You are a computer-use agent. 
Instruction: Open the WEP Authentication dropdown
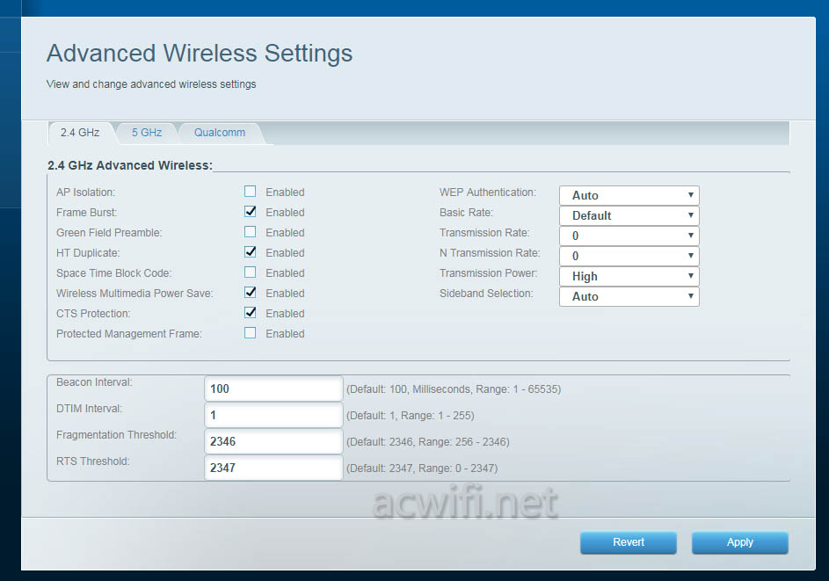629,196
